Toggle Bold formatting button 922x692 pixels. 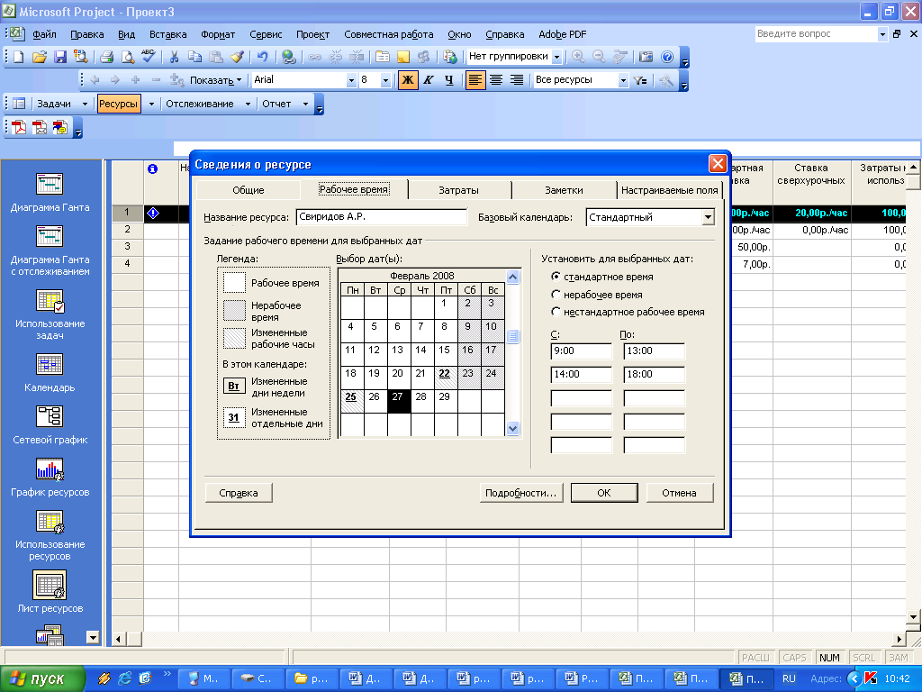tap(407, 80)
